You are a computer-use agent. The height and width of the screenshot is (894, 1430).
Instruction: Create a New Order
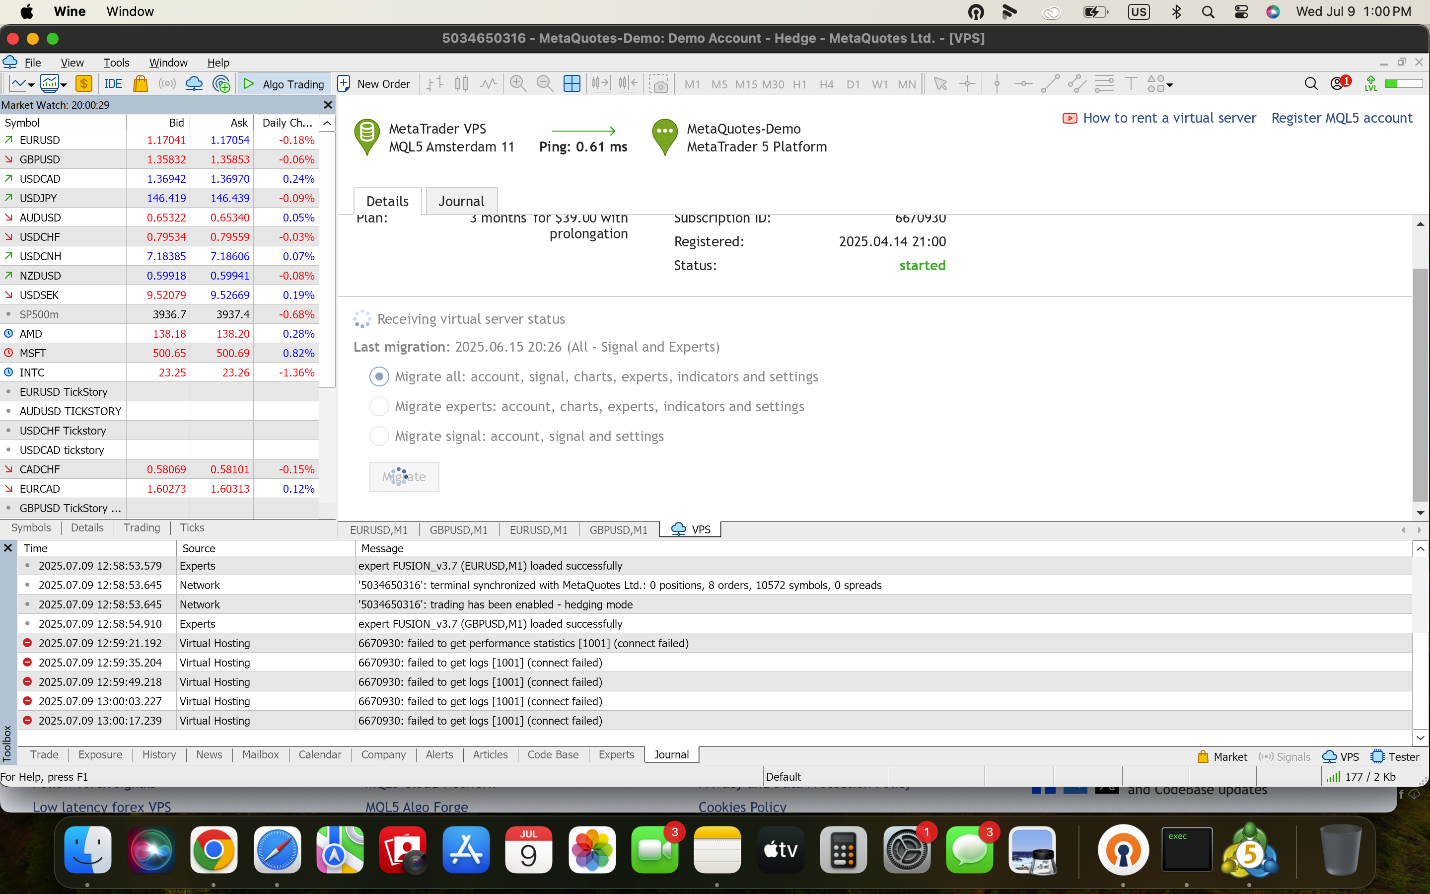pyautogui.click(x=374, y=84)
